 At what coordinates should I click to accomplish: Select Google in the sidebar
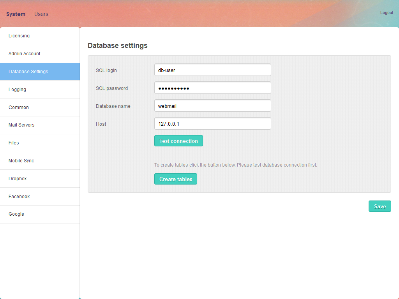16,214
